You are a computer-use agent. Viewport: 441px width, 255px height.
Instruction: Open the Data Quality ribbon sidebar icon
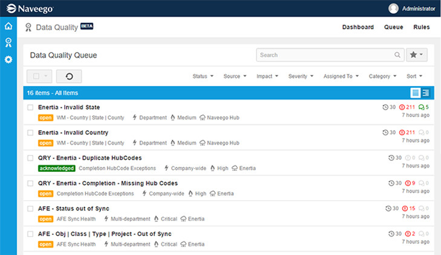tap(8, 42)
